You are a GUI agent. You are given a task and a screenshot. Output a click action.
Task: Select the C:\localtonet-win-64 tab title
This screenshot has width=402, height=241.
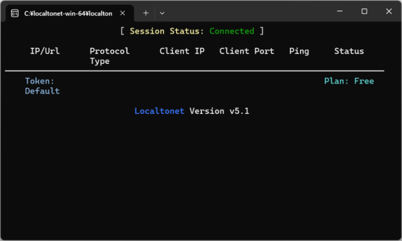[68, 13]
